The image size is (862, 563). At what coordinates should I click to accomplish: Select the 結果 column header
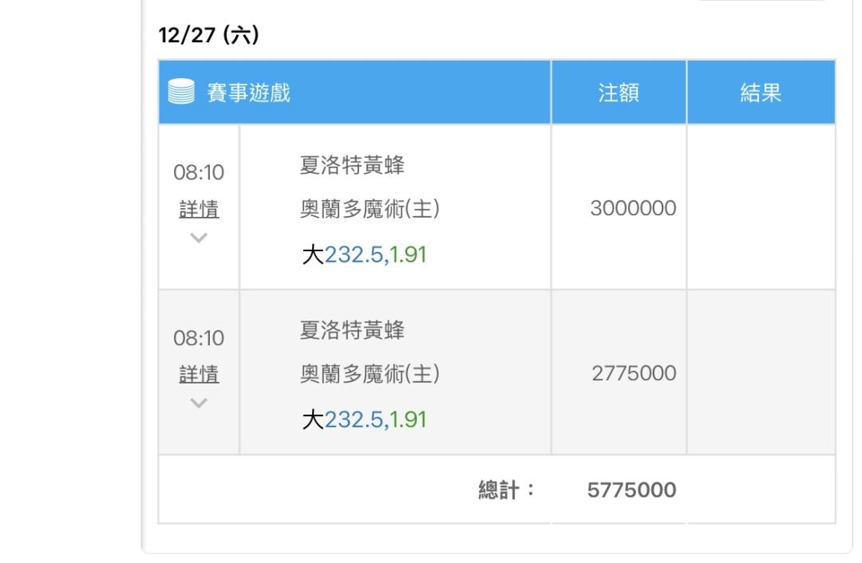click(x=760, y=93)
